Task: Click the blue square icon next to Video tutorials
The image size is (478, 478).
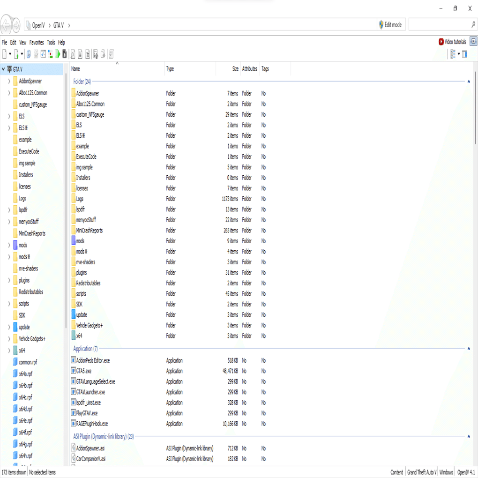Action: [x=473, y=41]
